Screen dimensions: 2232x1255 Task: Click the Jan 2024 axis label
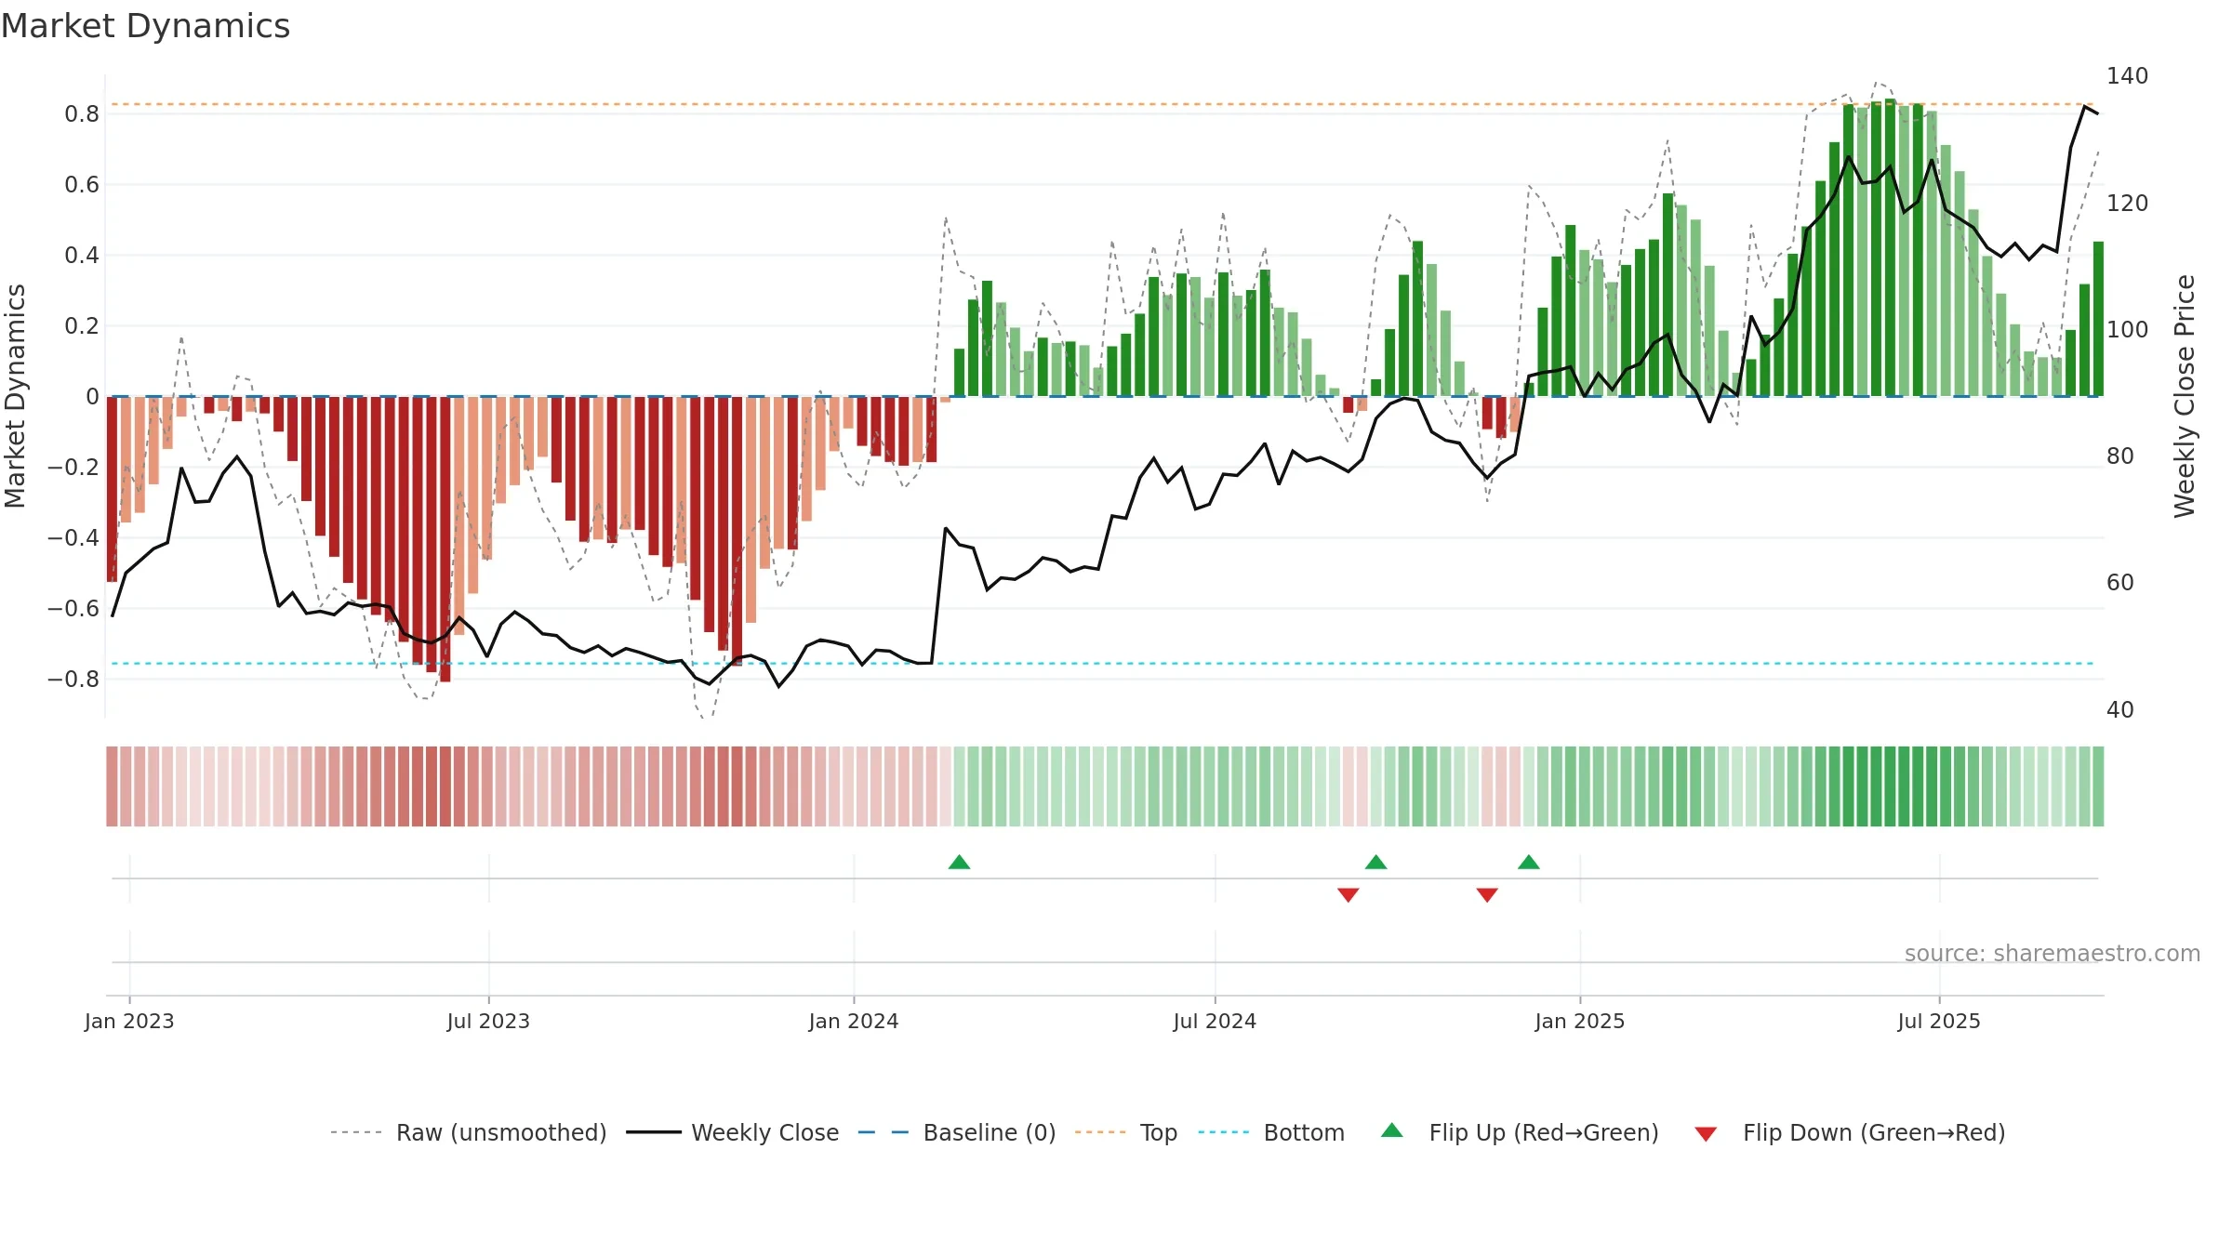pos(854,1021)
